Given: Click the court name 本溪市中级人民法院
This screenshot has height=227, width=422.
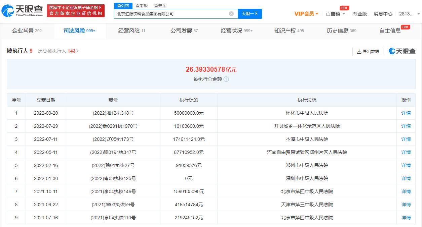Looking at the screenshot, I should [x=307, y=139].
